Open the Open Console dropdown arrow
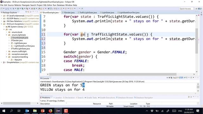 (193, 78)
